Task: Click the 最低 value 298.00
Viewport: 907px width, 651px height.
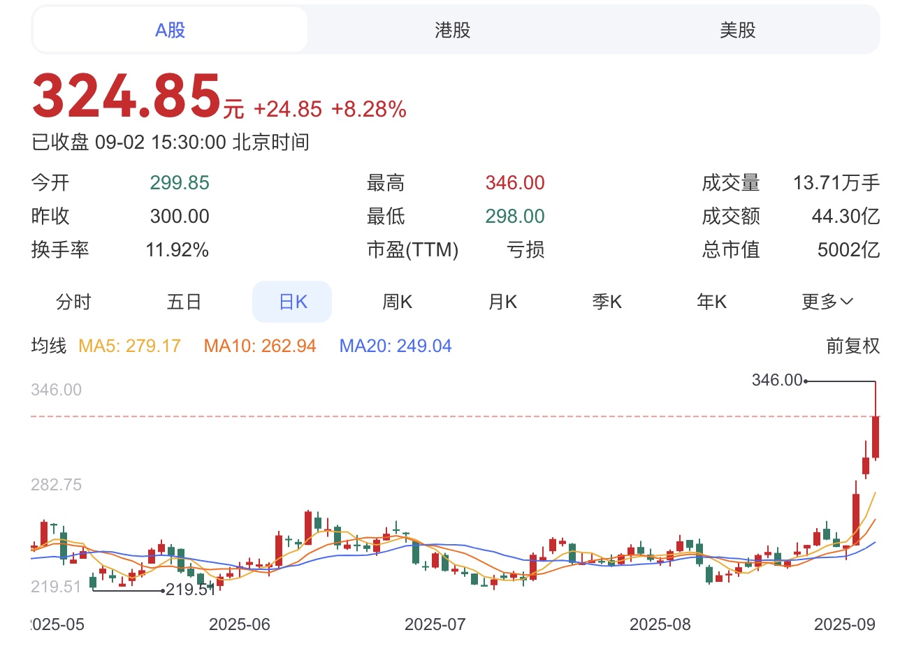Action: pos(515,217)
